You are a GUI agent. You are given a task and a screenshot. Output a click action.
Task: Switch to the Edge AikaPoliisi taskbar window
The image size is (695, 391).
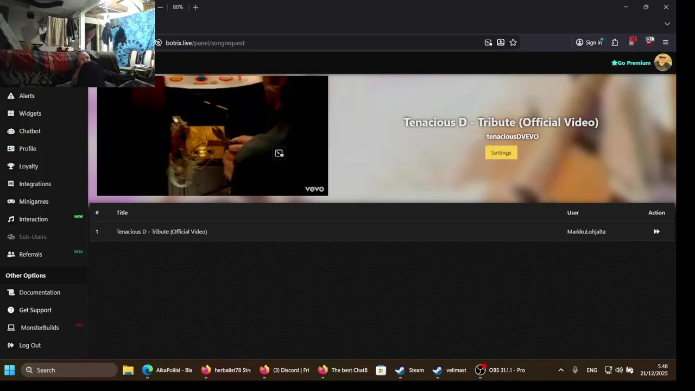167,370
